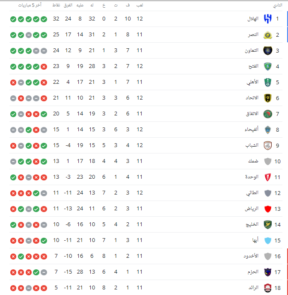Click the Al-Shabab club logo
The image size is (288, 295).
click(267, 145)
